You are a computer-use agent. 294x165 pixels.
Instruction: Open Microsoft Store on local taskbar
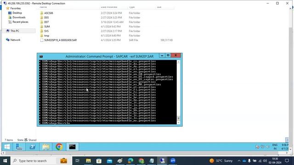[x=99, y=161]
